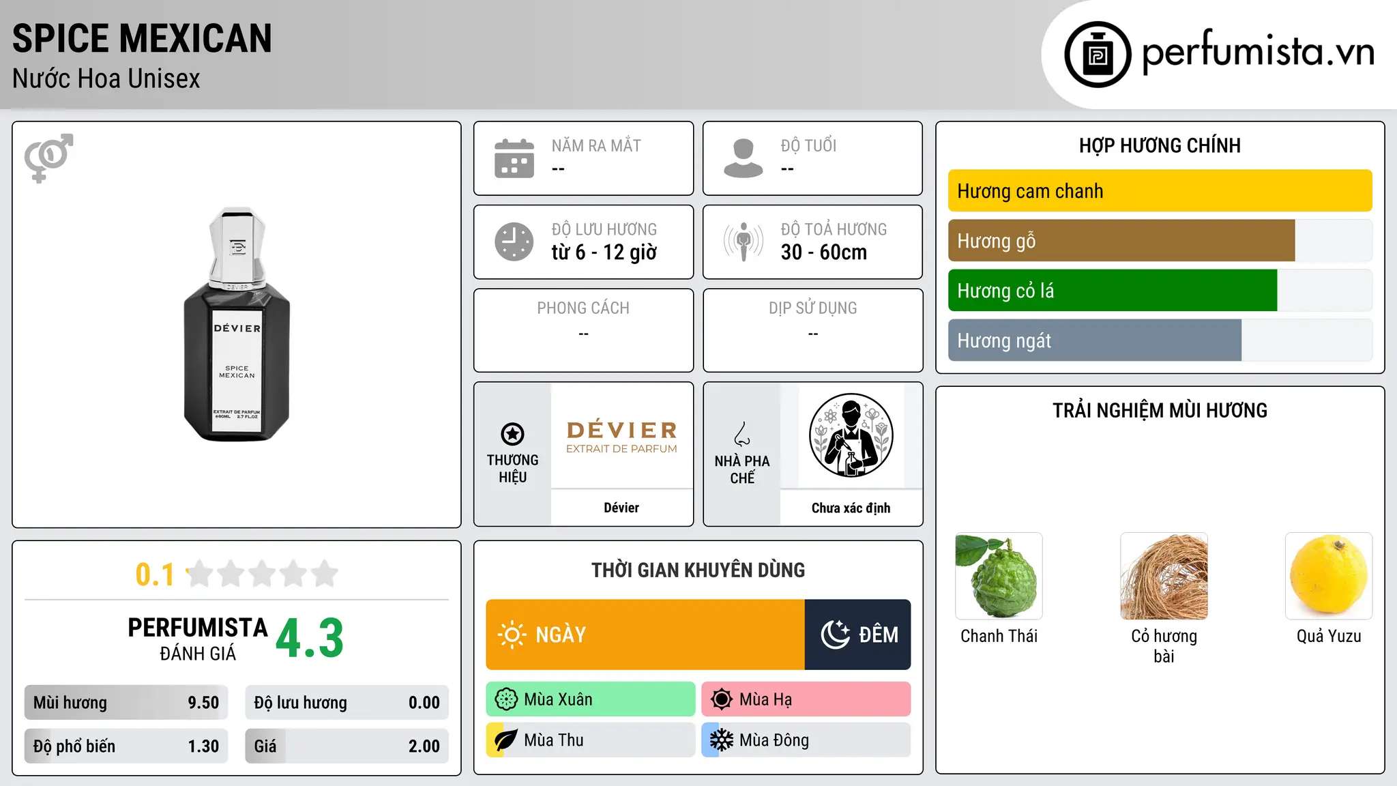The height and width of the screenshot is (786, 1397).
Task: Choose the Mùa Xuân season bar
Action: point(591,699)
